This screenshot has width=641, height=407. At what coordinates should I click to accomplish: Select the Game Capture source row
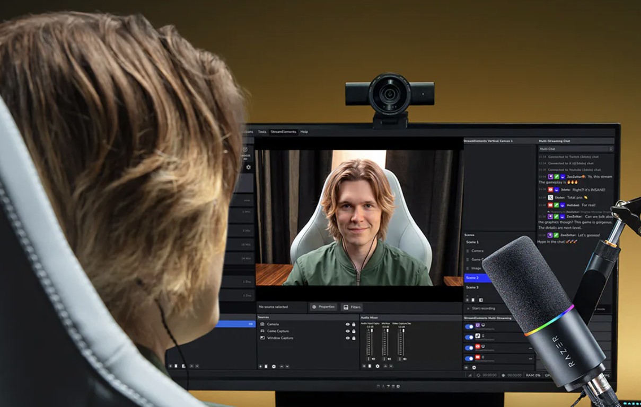click(x=307, y=331)
